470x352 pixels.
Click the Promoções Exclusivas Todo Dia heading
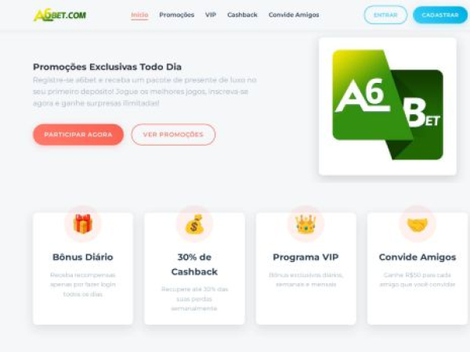pyautogui.click(x=107, y=66)
